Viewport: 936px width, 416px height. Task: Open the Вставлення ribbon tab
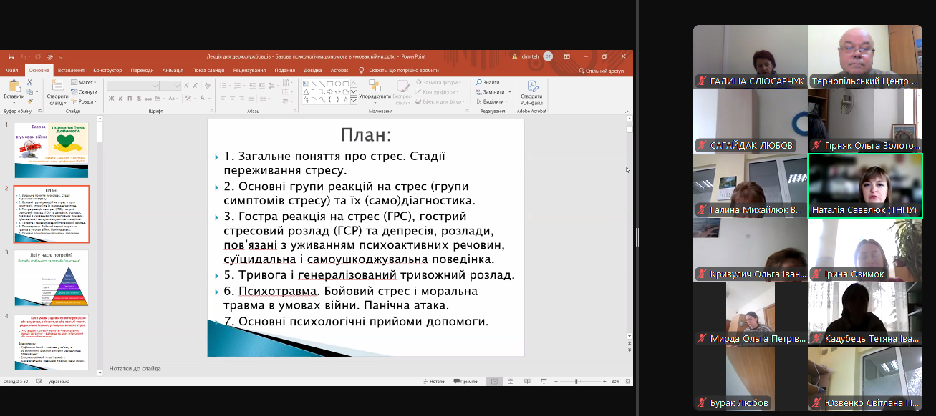pos(71,71)
